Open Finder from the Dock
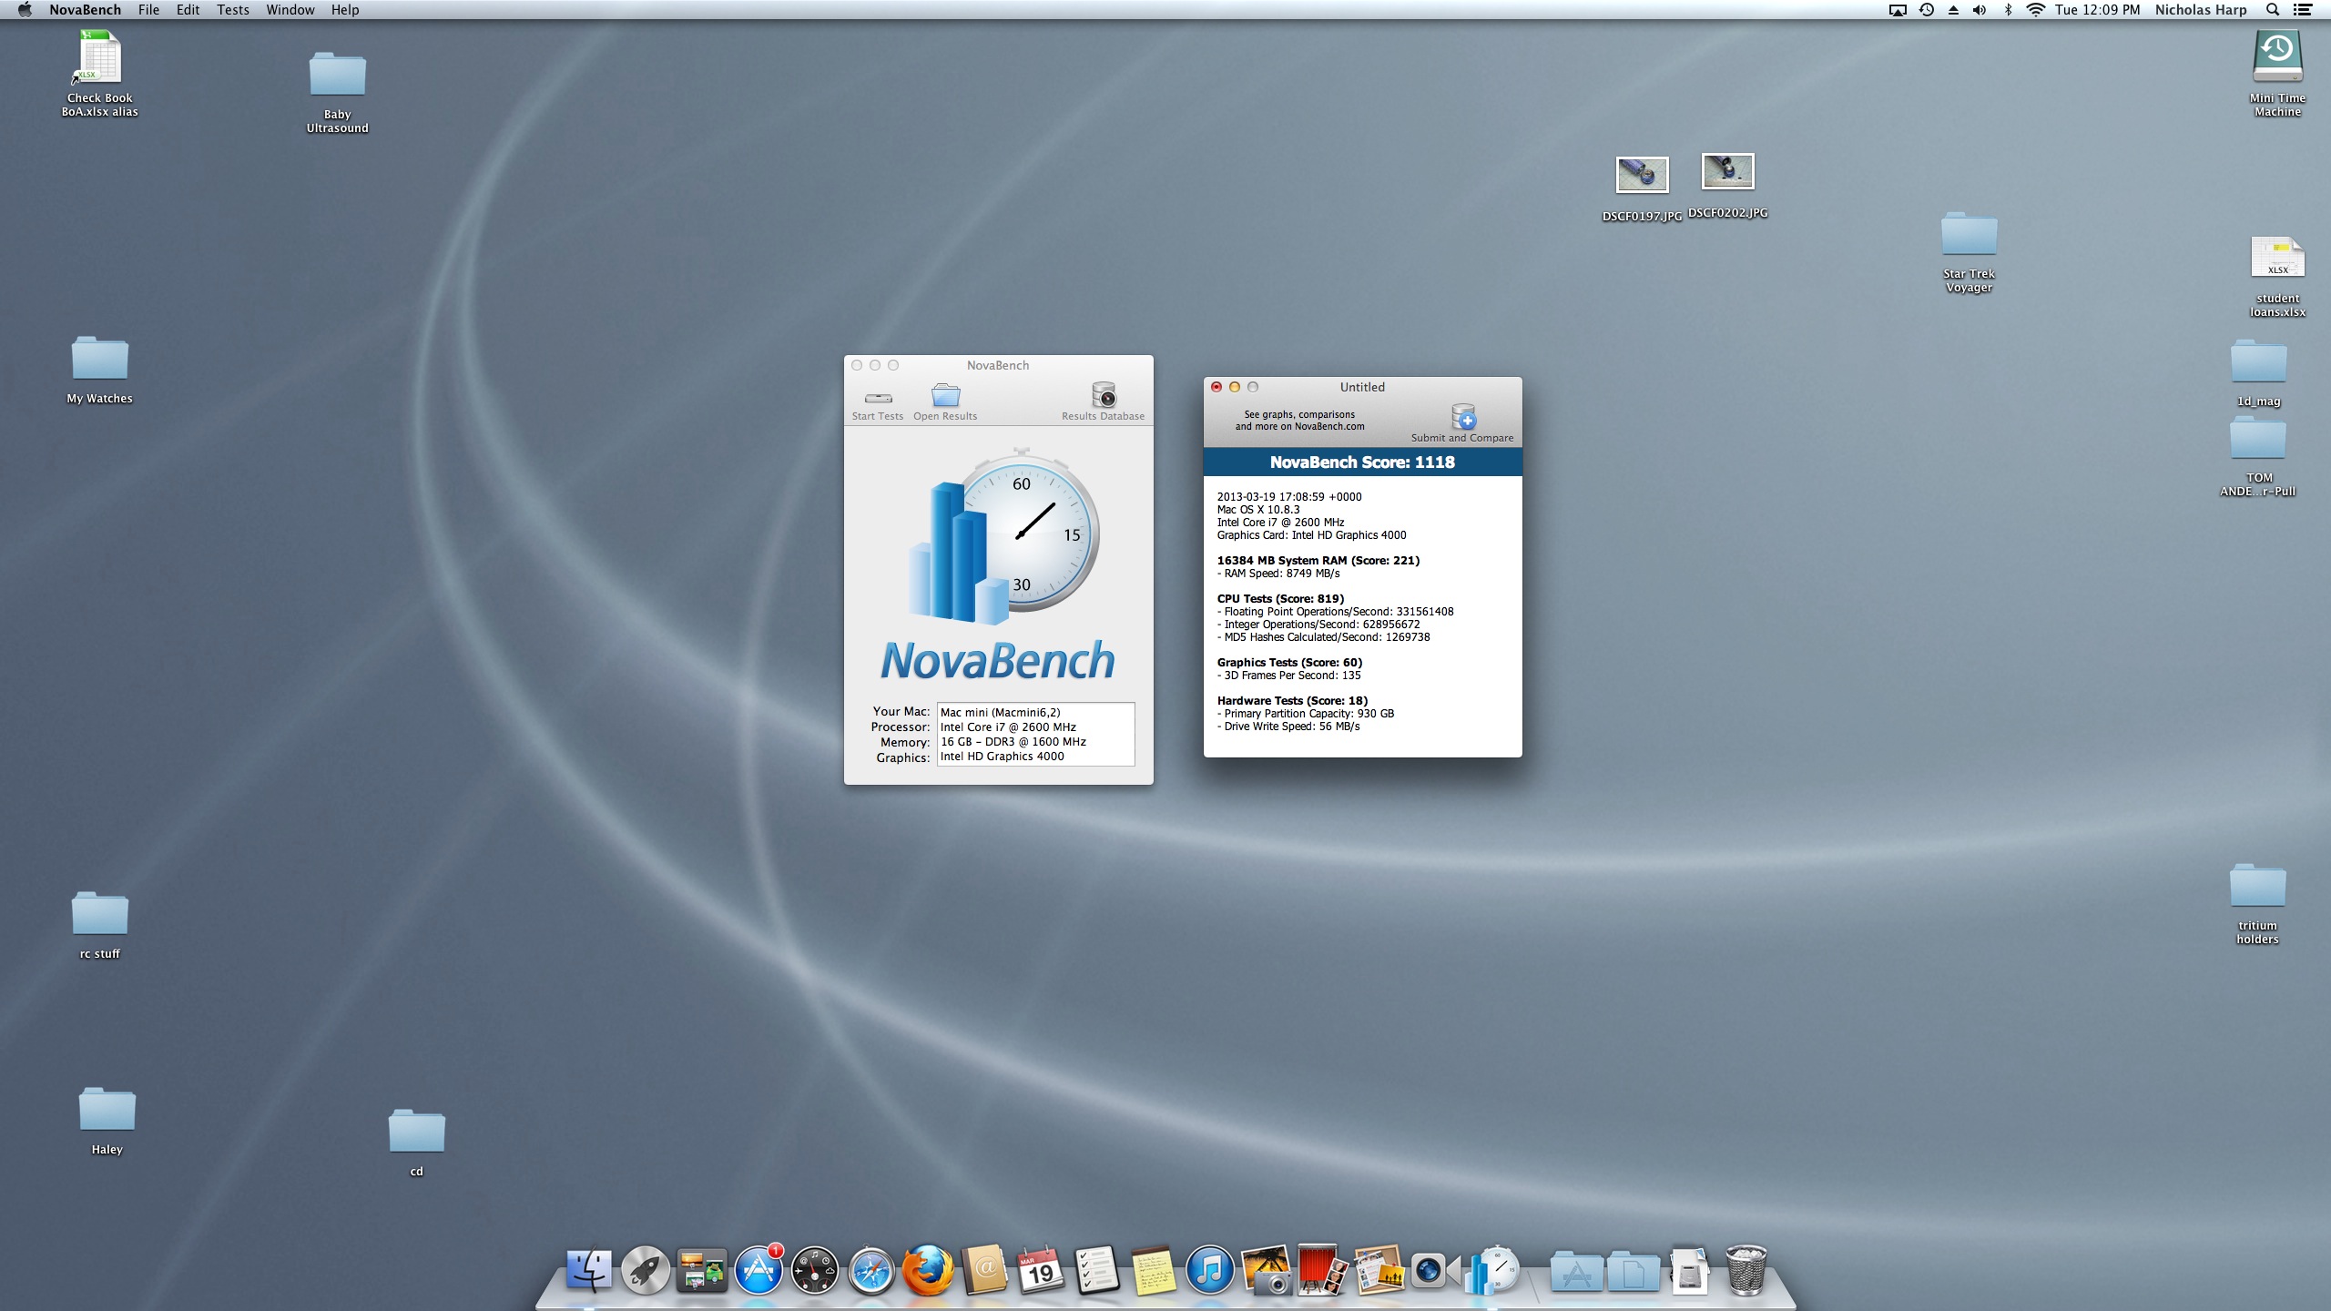Viewport: 2331px width, 1311px height. [x=589, y=1269]
